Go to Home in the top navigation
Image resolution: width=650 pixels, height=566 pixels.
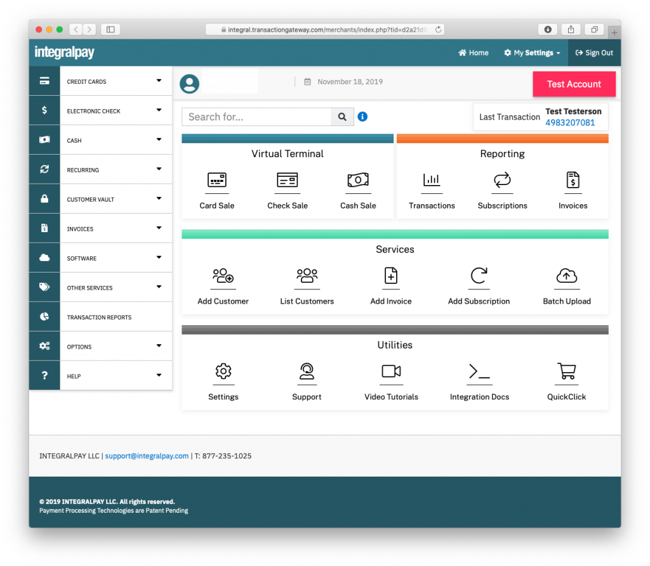pyautogui.click(x=473, y=53)
